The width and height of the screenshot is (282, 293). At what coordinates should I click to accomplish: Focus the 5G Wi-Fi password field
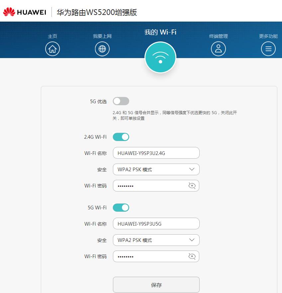[x=156, y=256]
